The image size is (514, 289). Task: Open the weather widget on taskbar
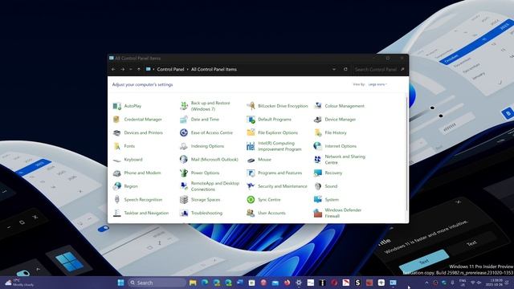point(19,283)
